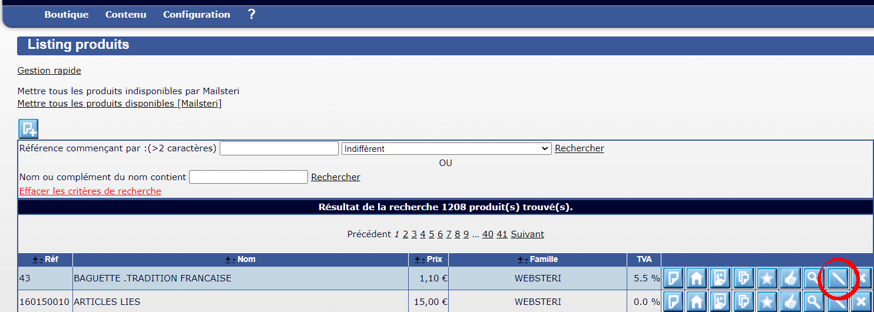
Task: Click the Référence commençant par input field
Action: click(279, 149)
